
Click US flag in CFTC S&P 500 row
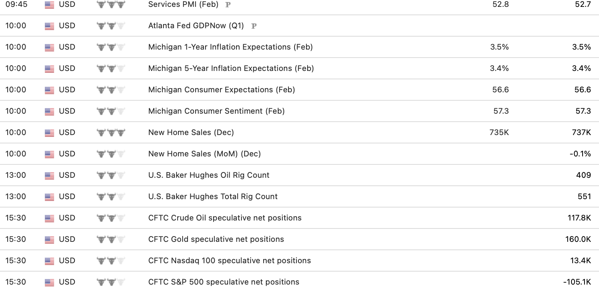click(49, 282)
